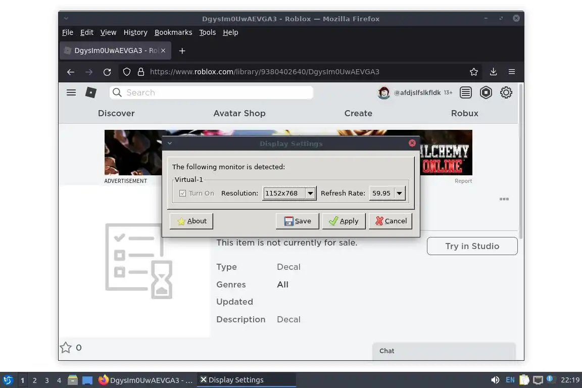
Task: Reload the Roblox page
Action: click(x=107, y=72)
